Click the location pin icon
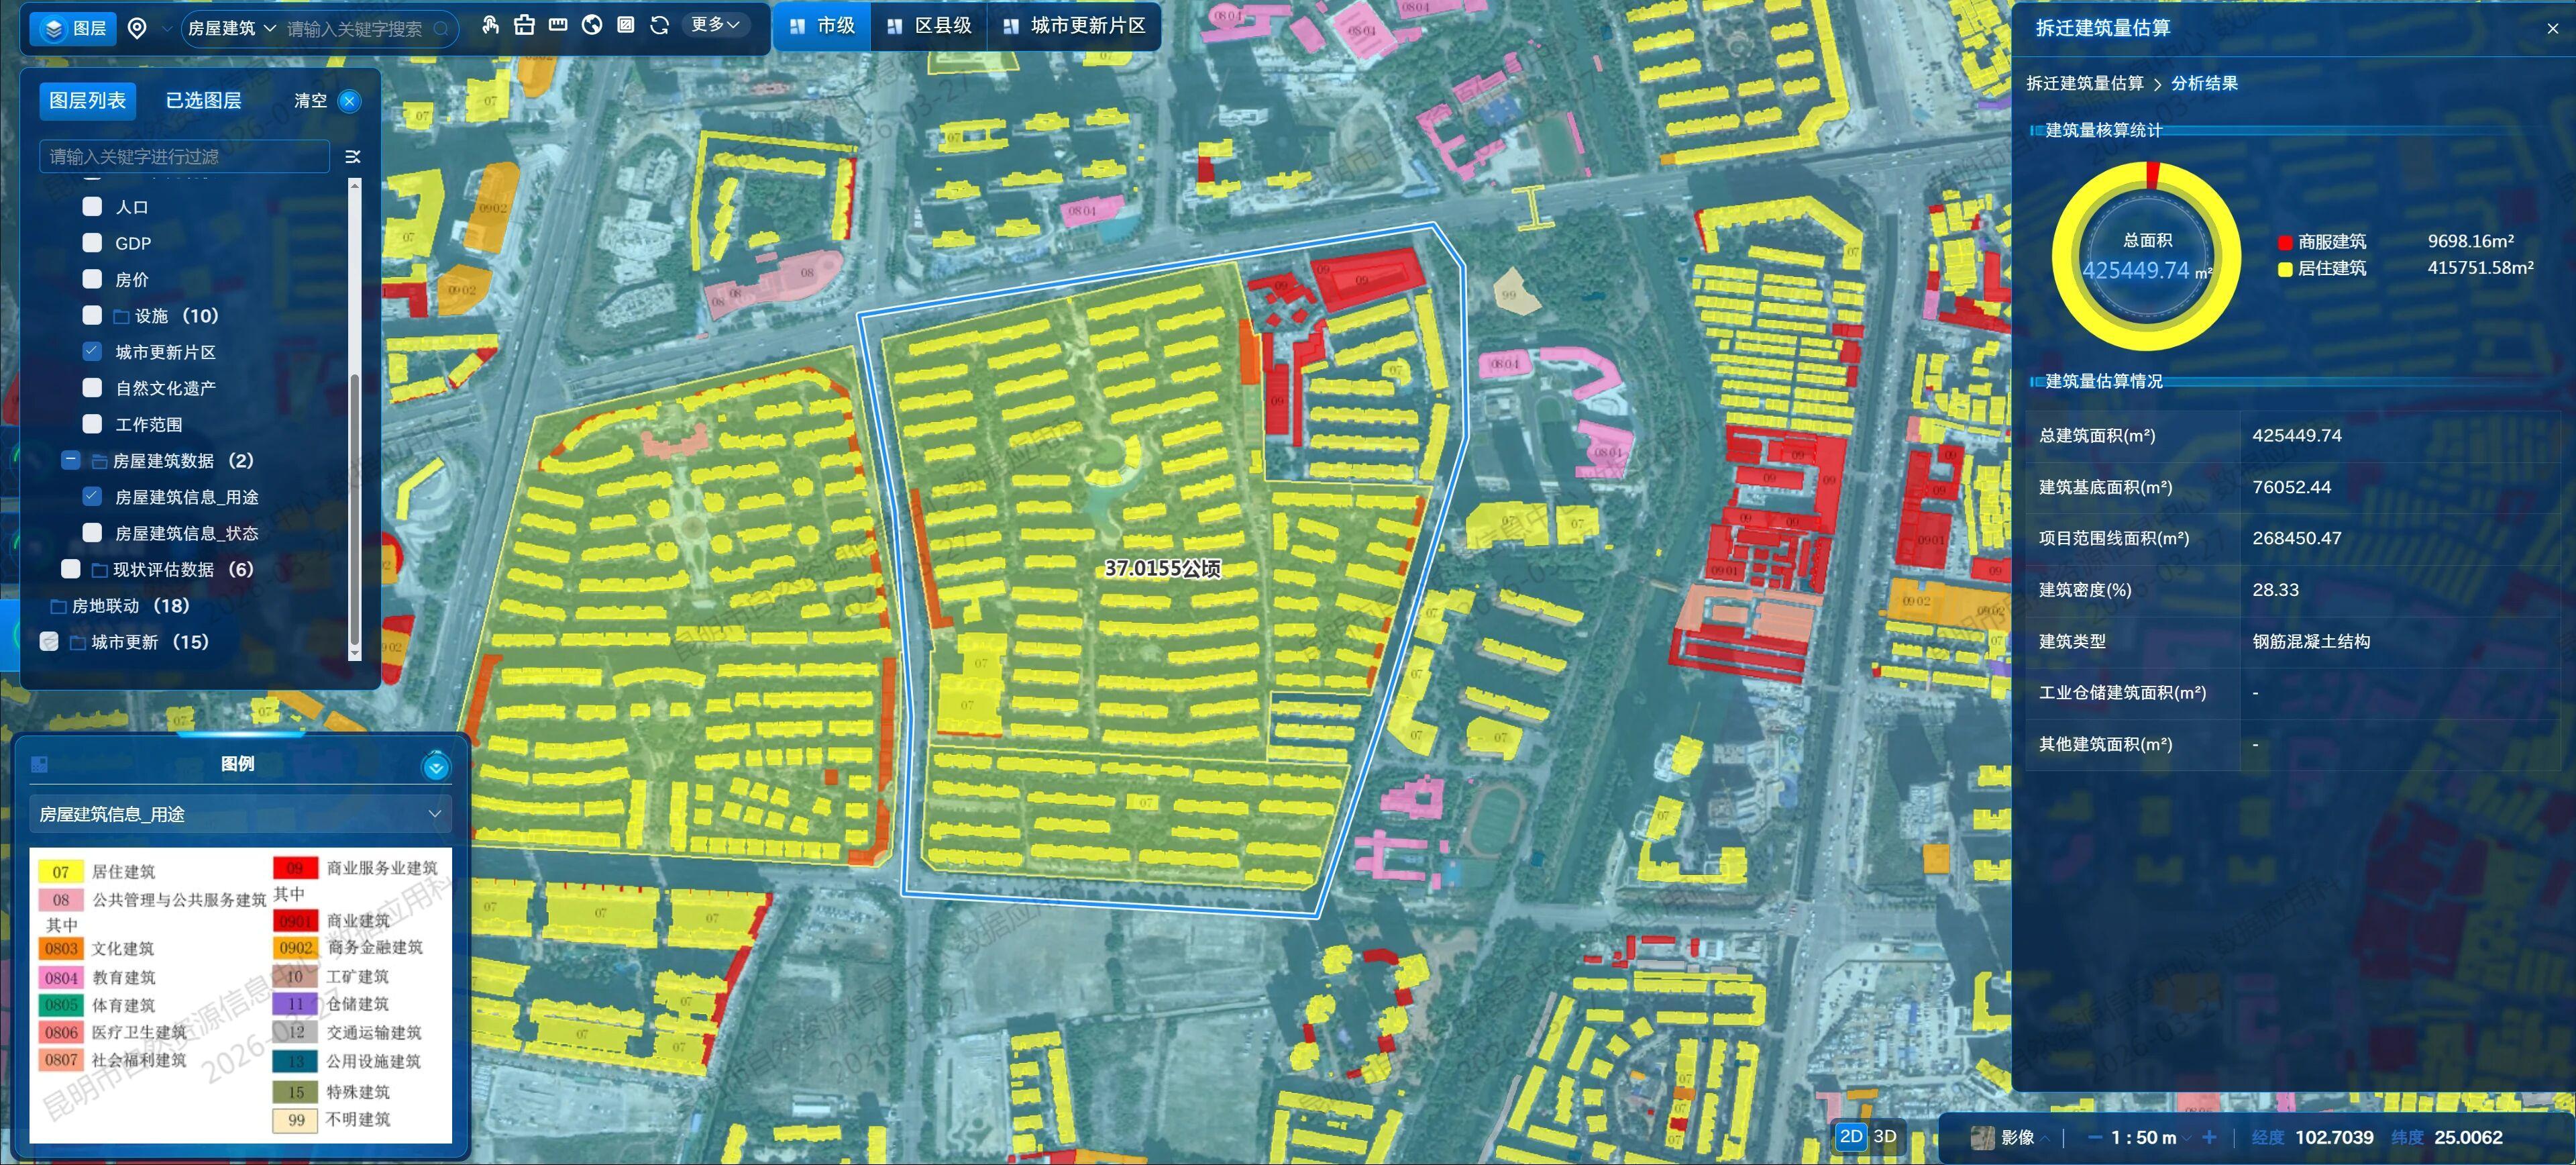 click(x=138, y=28)
